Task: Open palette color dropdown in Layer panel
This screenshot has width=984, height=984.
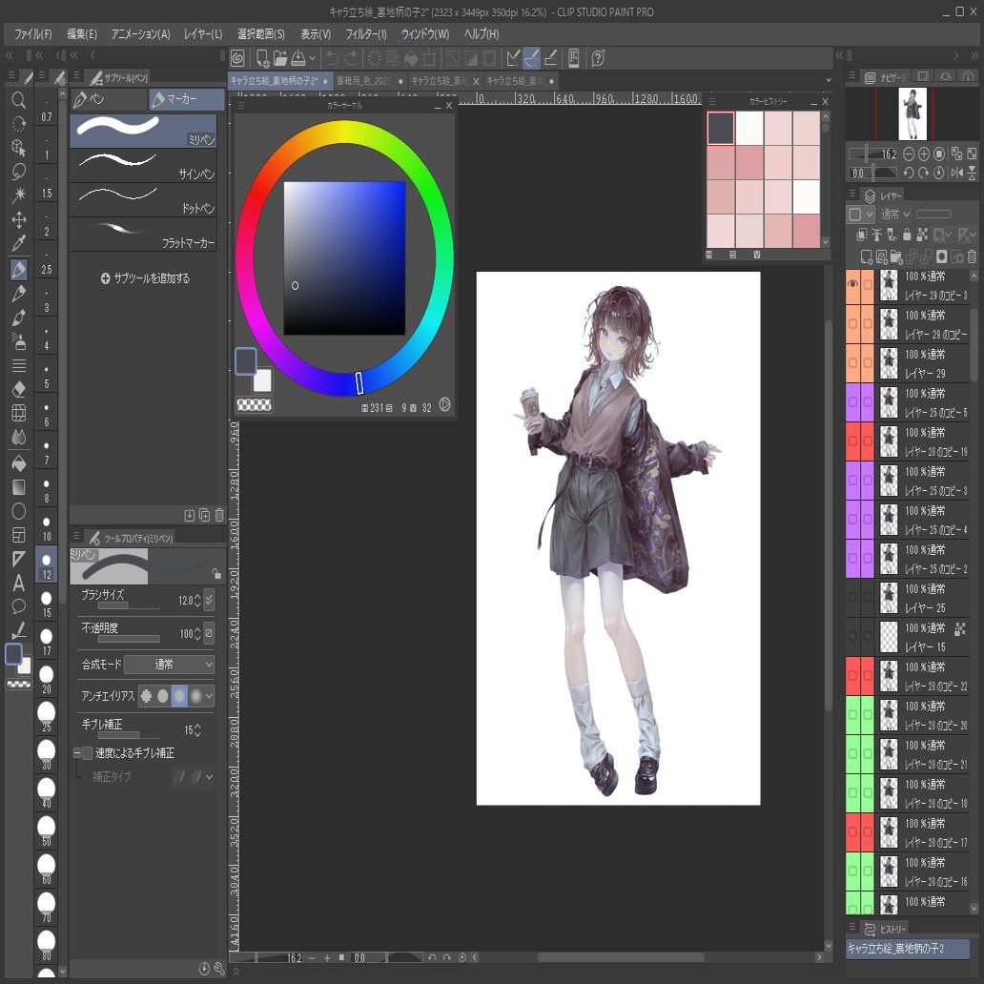Action: point(861,214)
